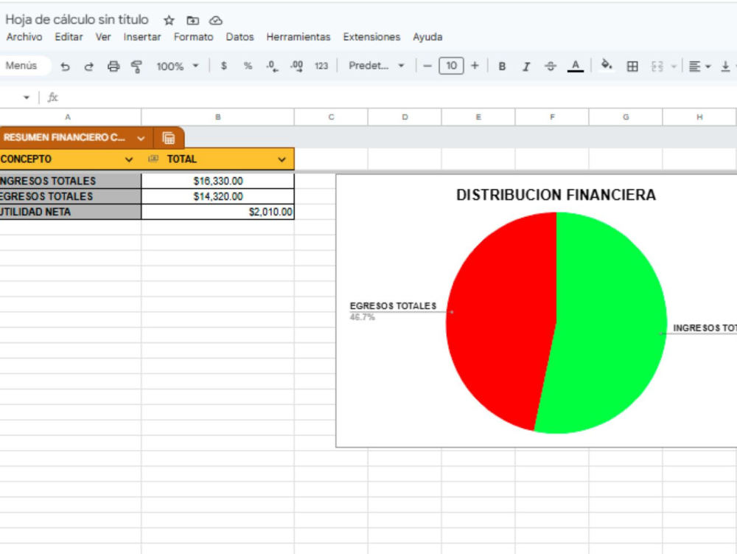
Task: Open vertical align options
Action: coord(727,66)
